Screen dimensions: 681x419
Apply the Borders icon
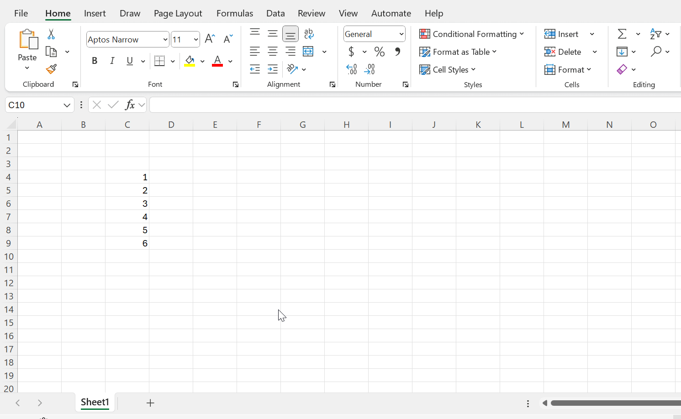click(159, 61)
